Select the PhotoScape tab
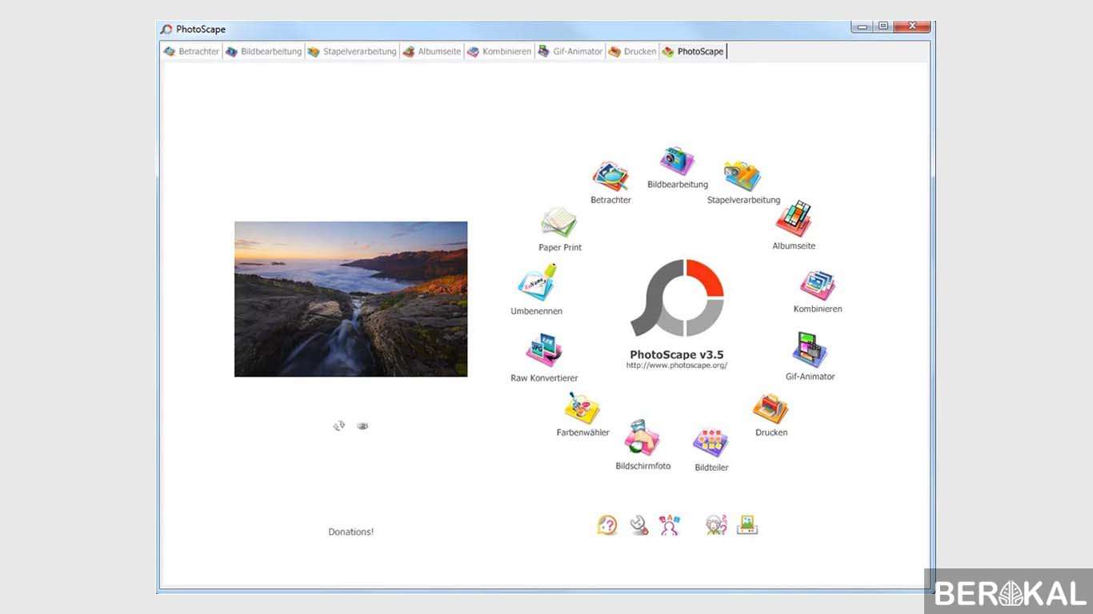This screenshot has width=1093, height=614. [x=693, y=51]
